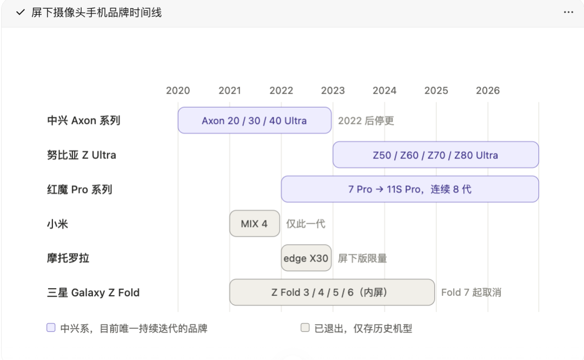Click the 仅此一代 annotation

click(x=306, y=224)
